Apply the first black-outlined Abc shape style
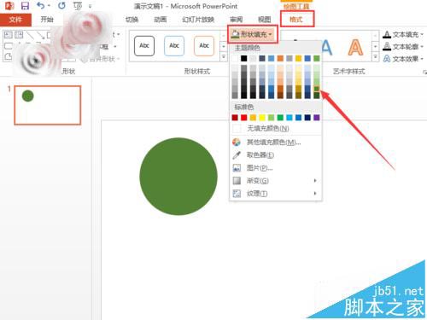 pos(144,45)
